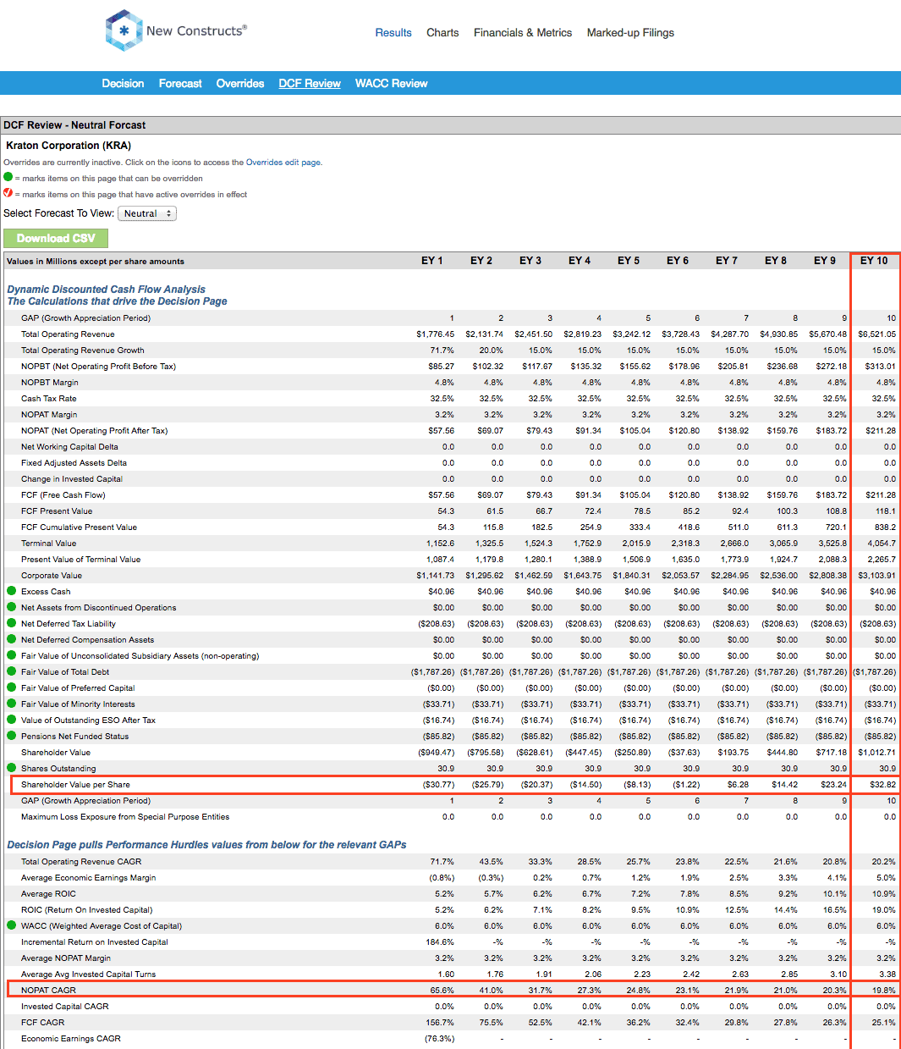Select the Decision sub-tab
The height and width of the screenshot is (1049, 901).
[123, 84]
